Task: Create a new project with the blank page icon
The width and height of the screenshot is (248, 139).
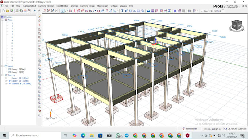Action: click(x=4, y=11)
